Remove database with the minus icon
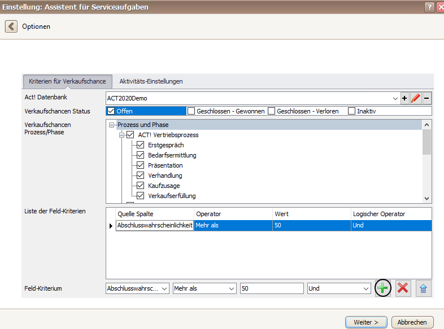 point(426,98)
